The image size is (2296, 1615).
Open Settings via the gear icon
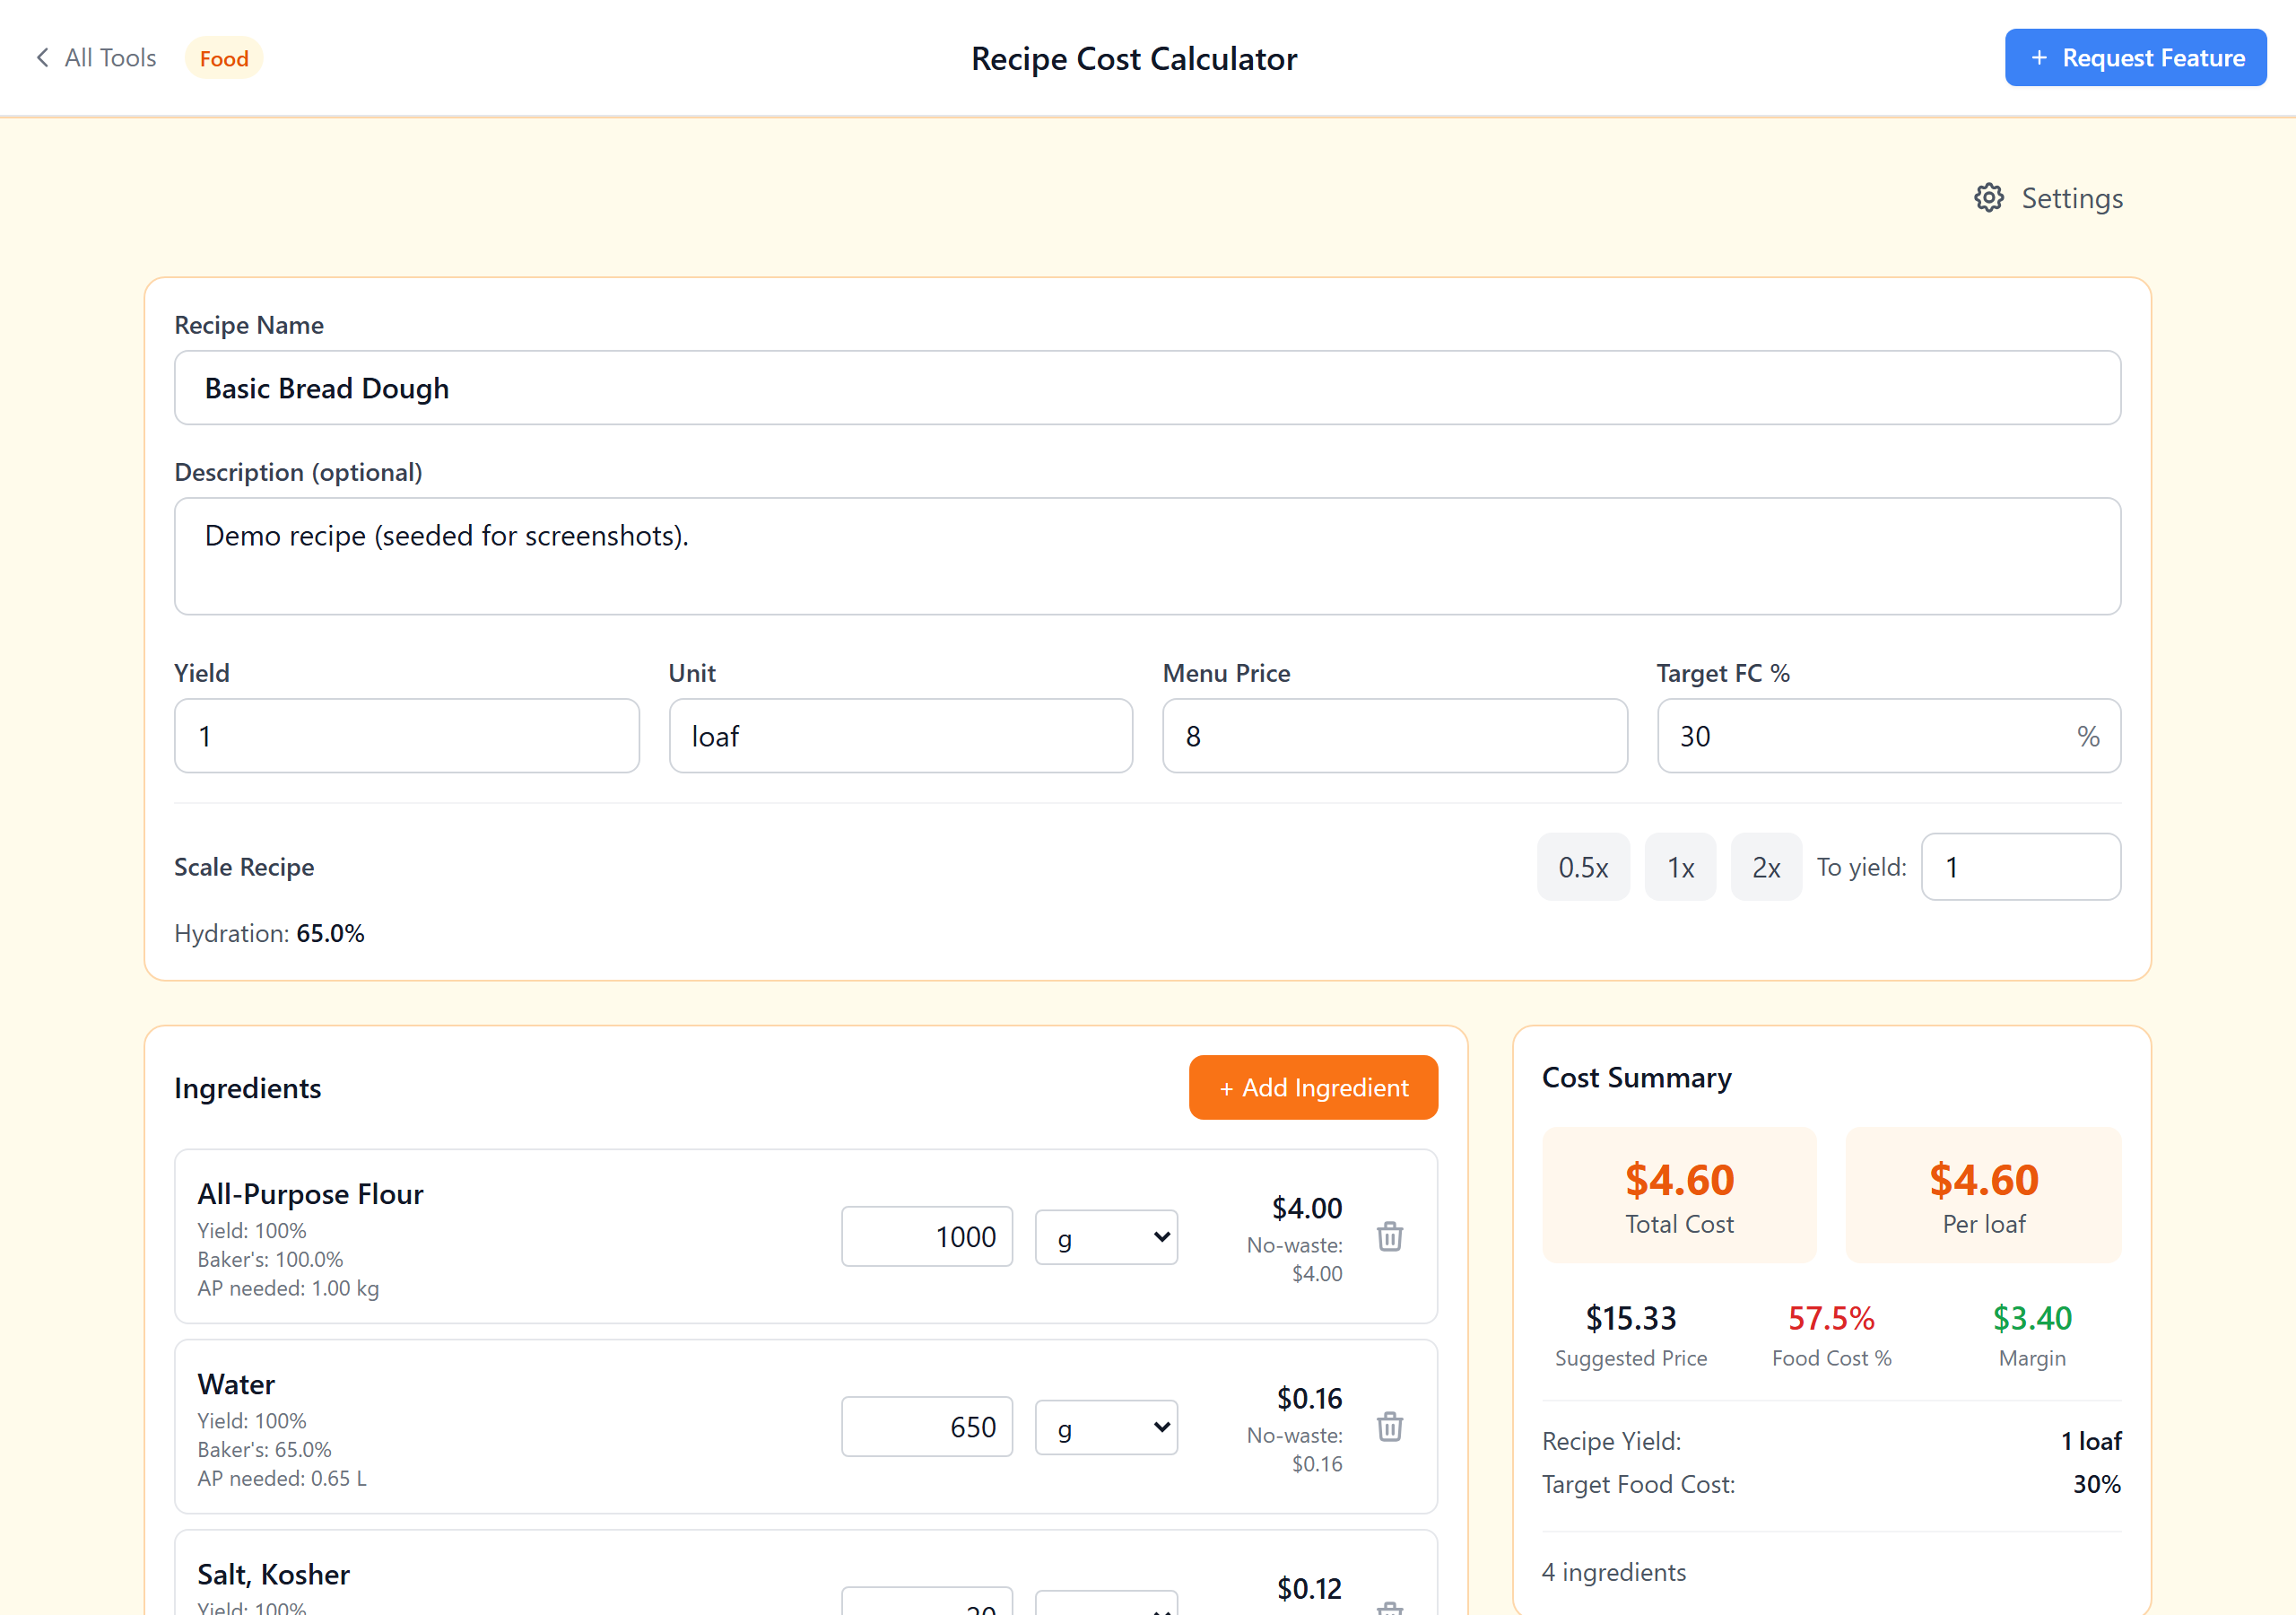pos(1989,197)
